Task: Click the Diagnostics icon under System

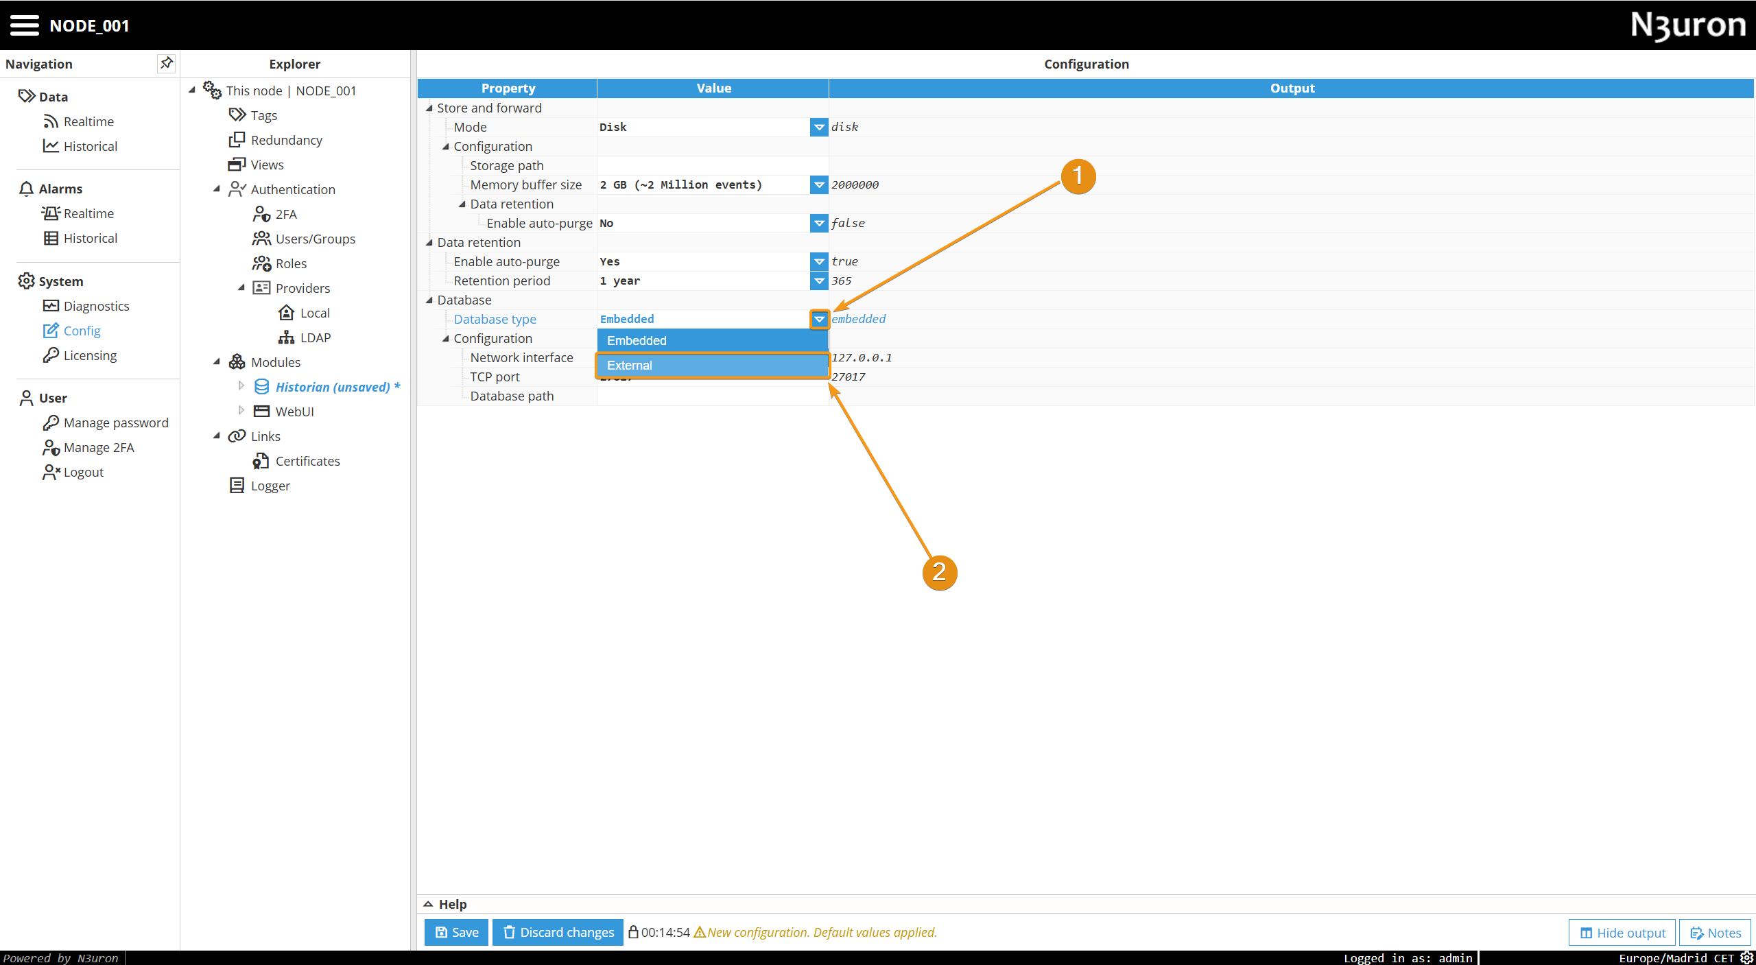Action: click(x=51, y=306)
